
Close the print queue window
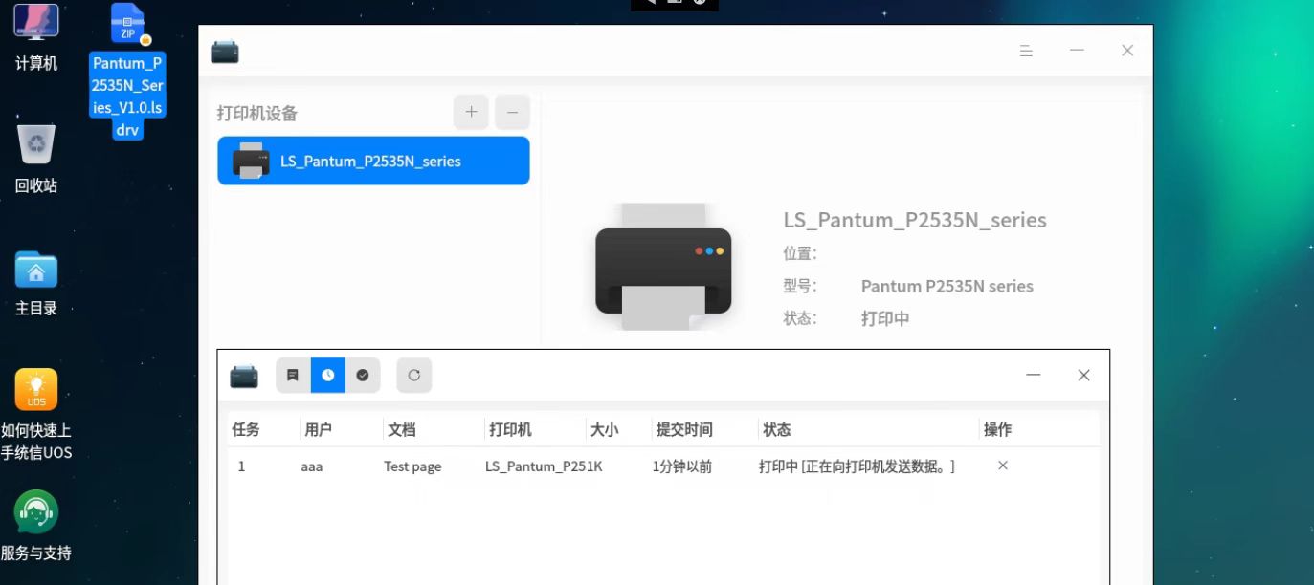tap(1083, 376)
